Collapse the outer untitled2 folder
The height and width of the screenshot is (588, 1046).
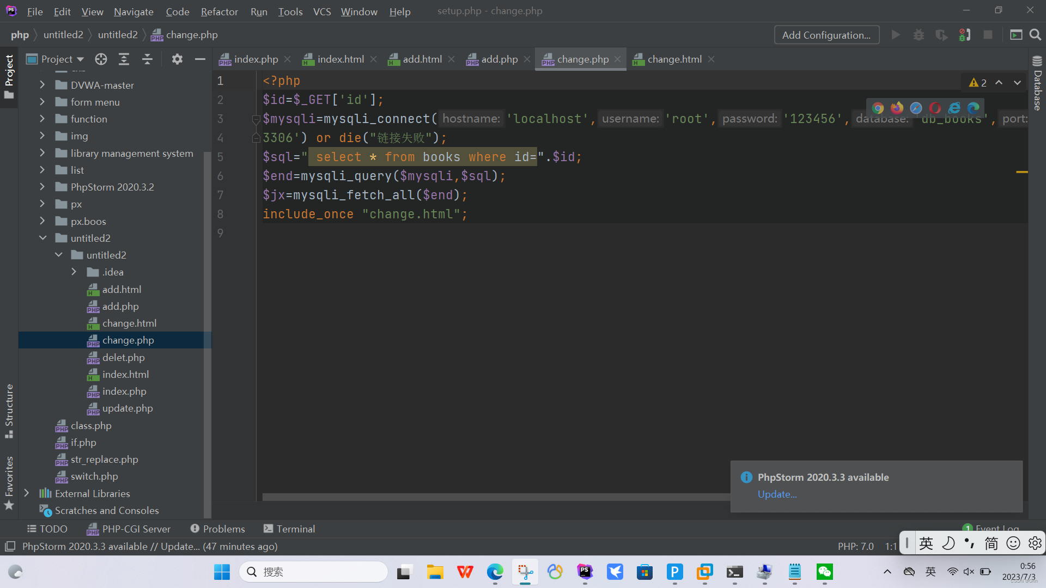(x=42, y=238)
